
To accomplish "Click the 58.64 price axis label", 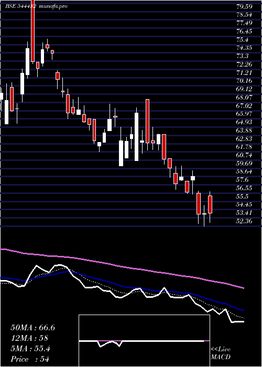I will point(245,171).
